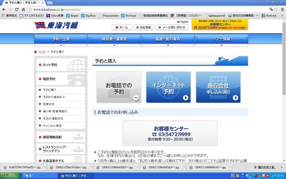Image resolution: width=286 pixels, height=179 pixels.
Task: Collapse the お電話での予約 tile minus icon
Action: [136, 98]
